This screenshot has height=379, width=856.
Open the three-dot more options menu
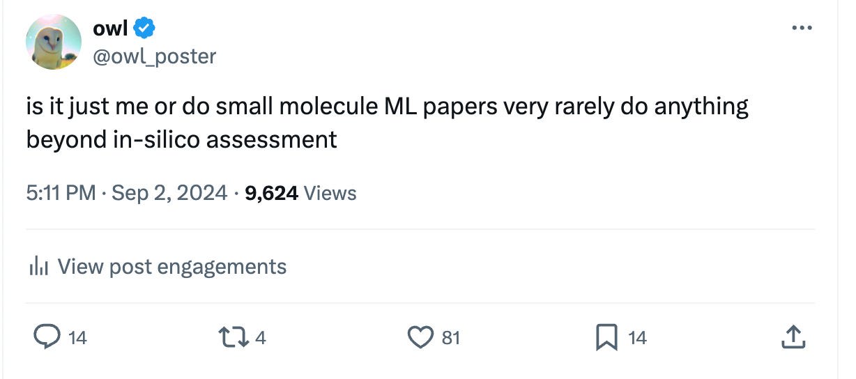coord(802,29)
